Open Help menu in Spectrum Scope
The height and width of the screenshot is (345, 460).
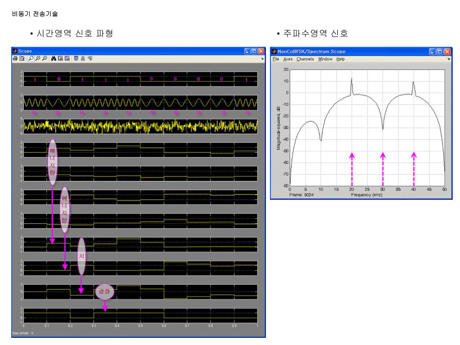pos(341,59)
